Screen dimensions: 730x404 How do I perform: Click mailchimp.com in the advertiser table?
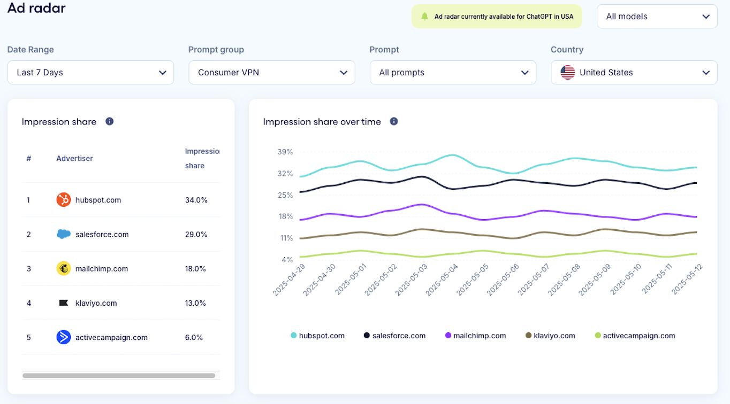pos(102,268)
